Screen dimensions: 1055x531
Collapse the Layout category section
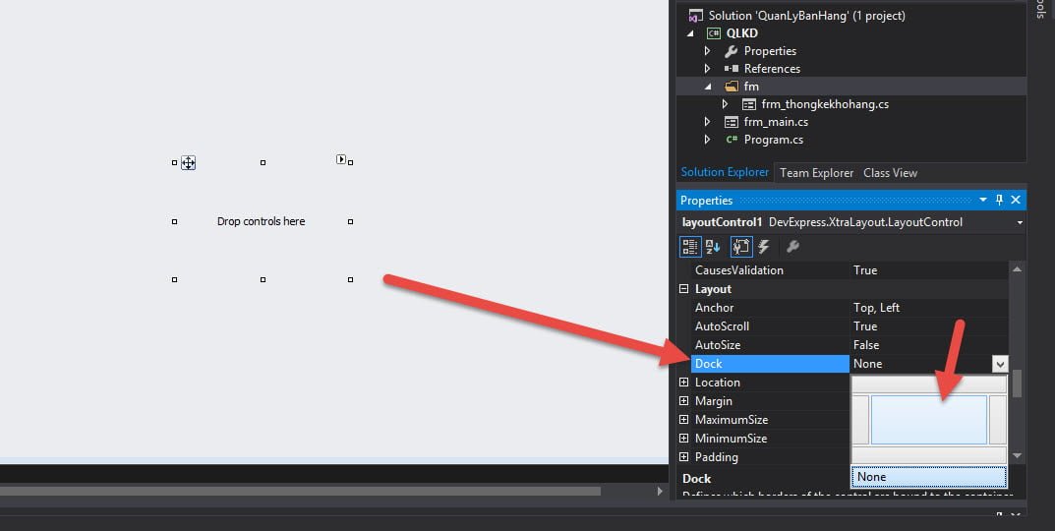pos(684,289)
